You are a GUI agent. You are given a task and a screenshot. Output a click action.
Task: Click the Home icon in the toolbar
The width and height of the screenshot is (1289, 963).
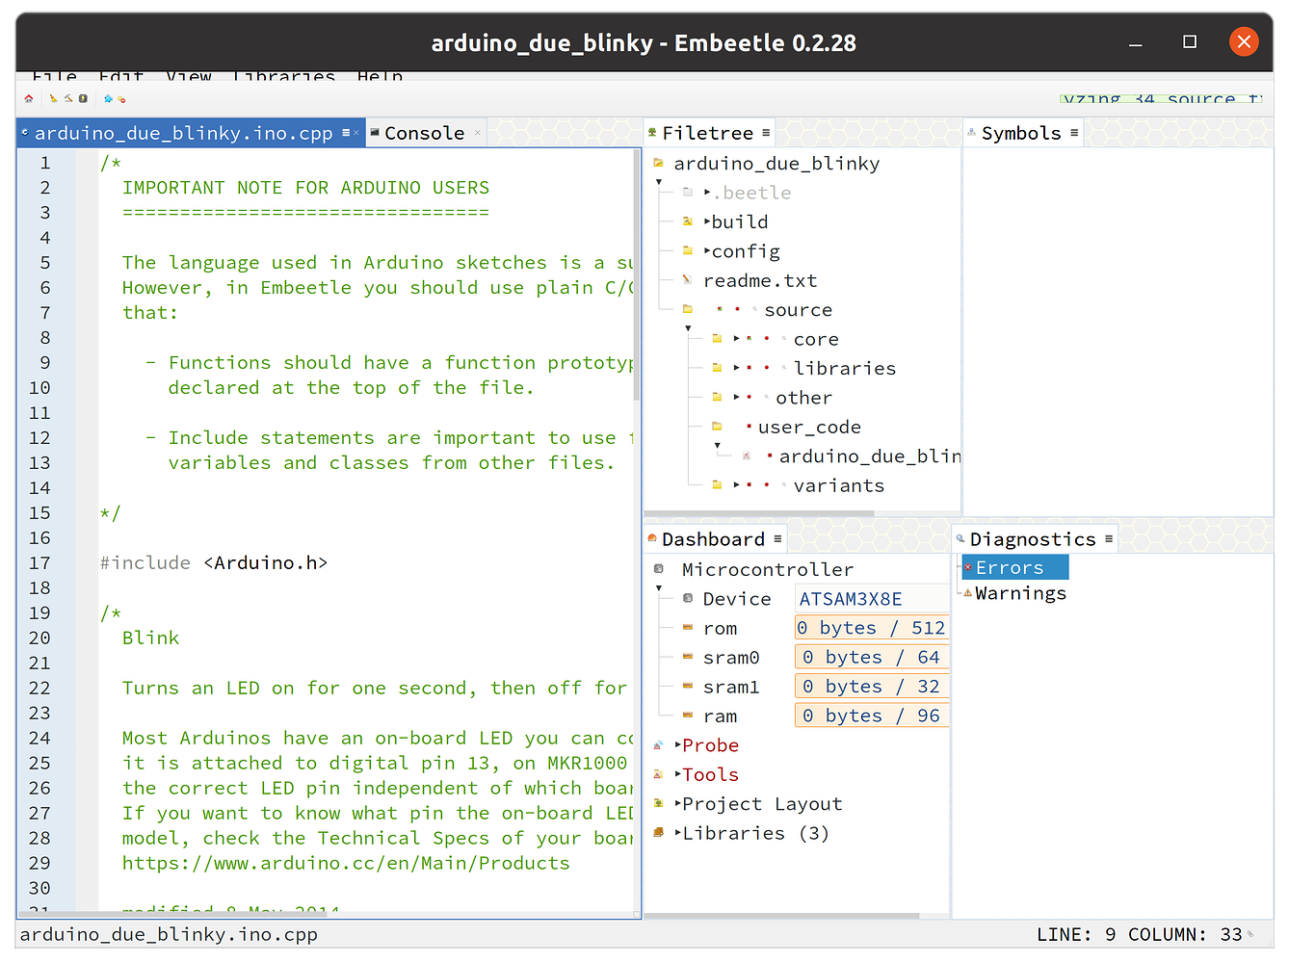pos(29,98)
